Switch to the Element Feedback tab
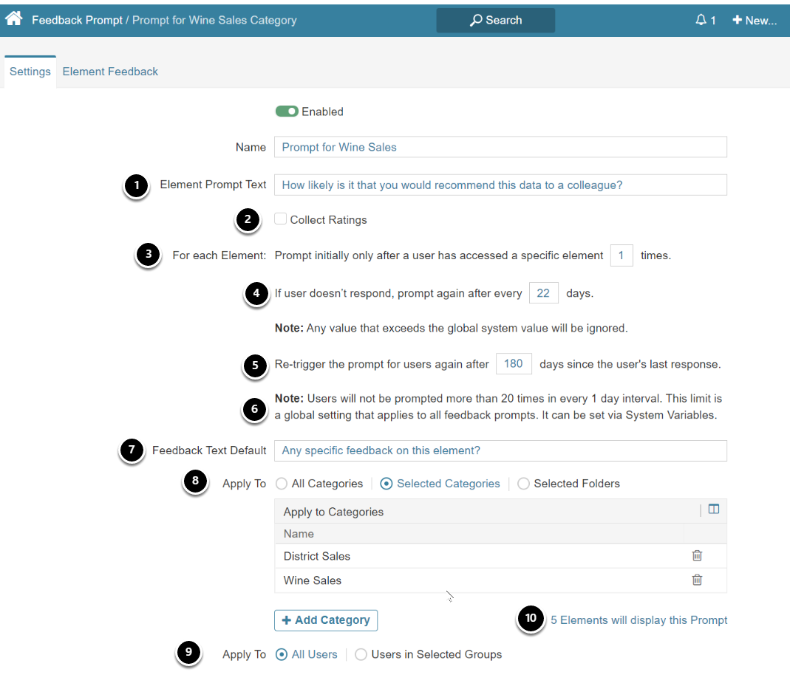Image resolution: width=790 pixels, height=686 pixels. click(x=110, y=72)
